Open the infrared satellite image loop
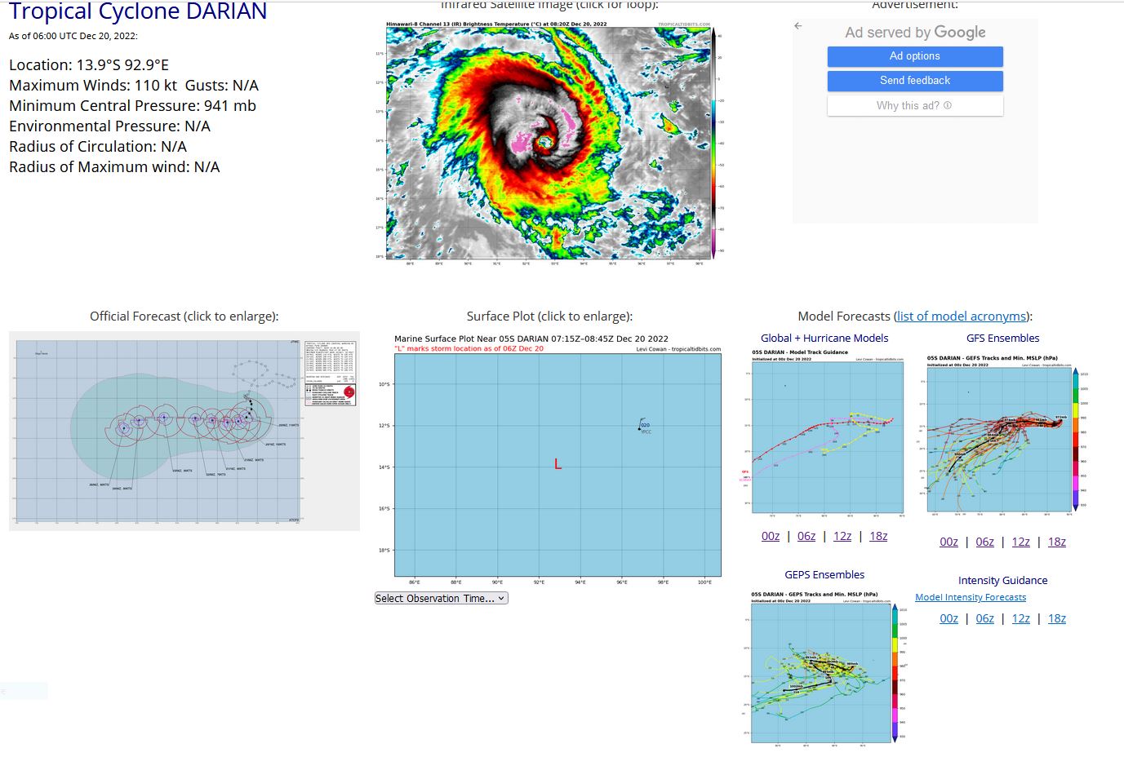The image size is (1124, 757). 549,141
